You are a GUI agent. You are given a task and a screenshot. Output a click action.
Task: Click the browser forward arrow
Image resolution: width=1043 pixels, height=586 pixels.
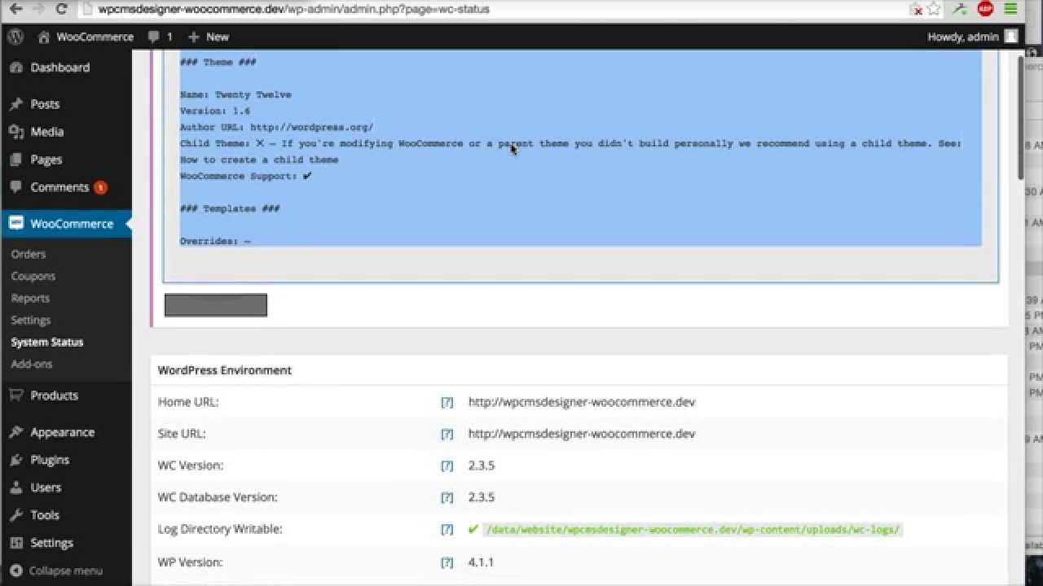(37, 9)
